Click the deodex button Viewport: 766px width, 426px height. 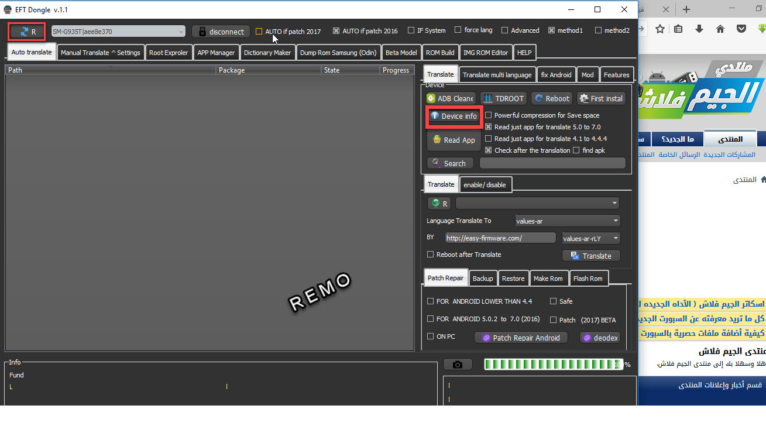[x=600, y=338]
